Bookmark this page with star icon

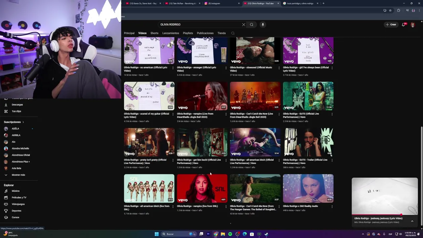[390, 11]
